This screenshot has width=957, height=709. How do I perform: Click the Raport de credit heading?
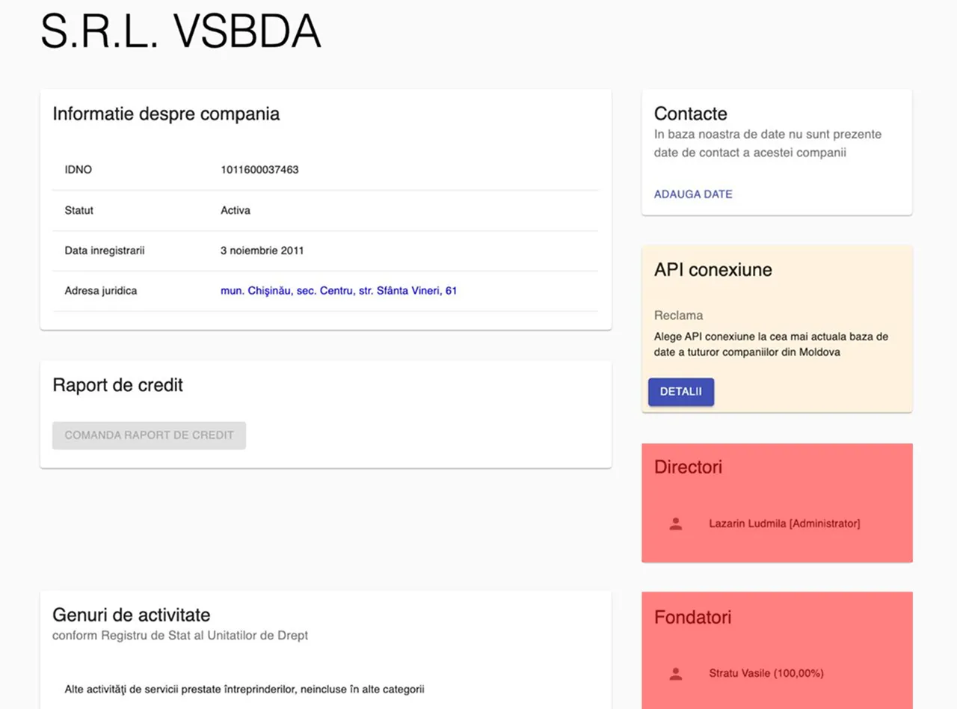(x=117, y=385)
